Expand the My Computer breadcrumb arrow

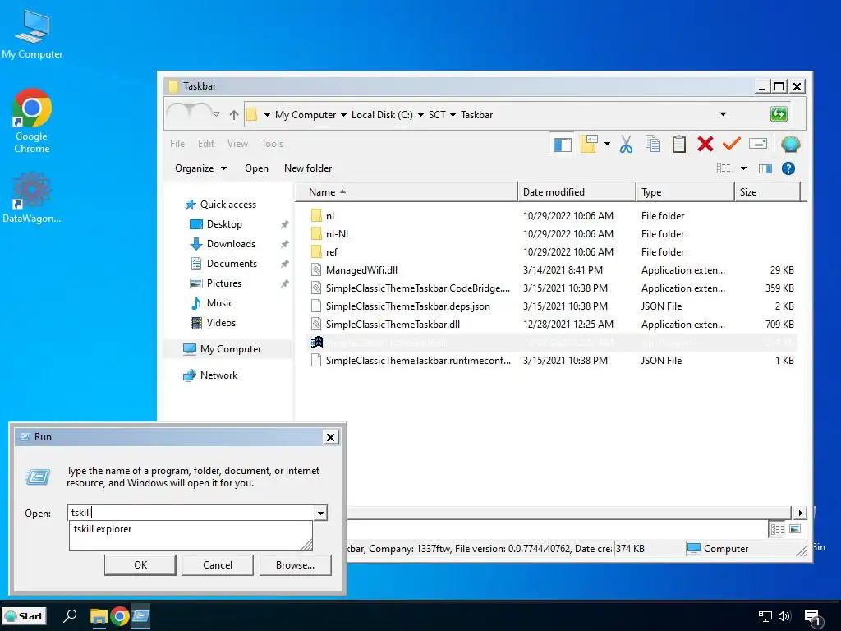343,115
